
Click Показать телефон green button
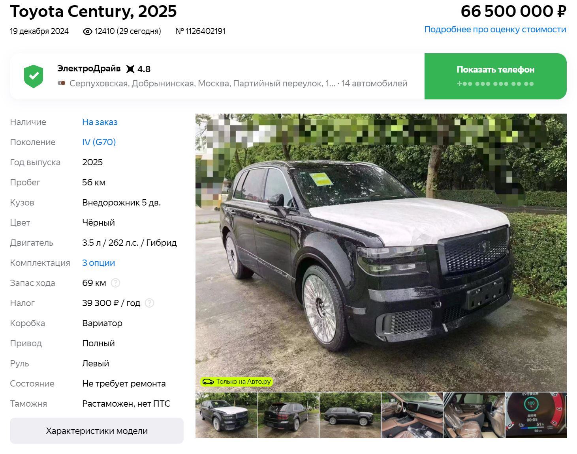tap(495, 76)
